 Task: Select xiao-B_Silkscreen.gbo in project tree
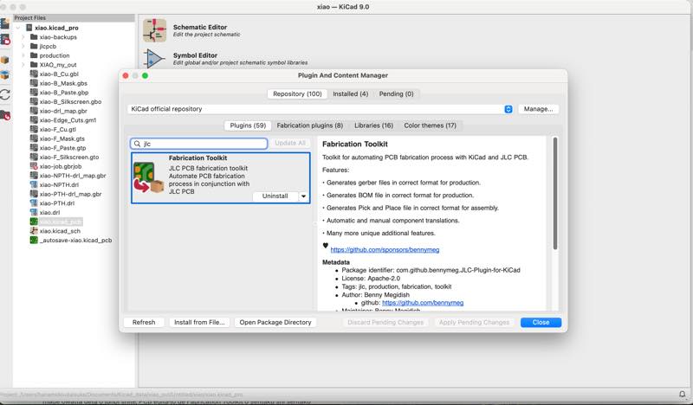point(70,101)
